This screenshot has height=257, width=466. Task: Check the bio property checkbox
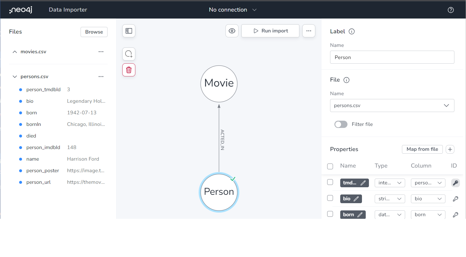tap(330, 198)
